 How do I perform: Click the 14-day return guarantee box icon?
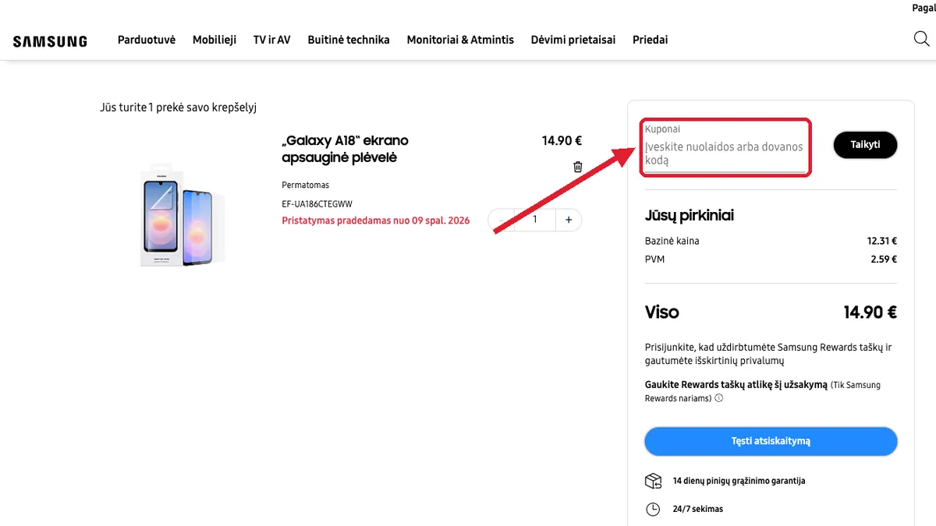click(653, 481)
